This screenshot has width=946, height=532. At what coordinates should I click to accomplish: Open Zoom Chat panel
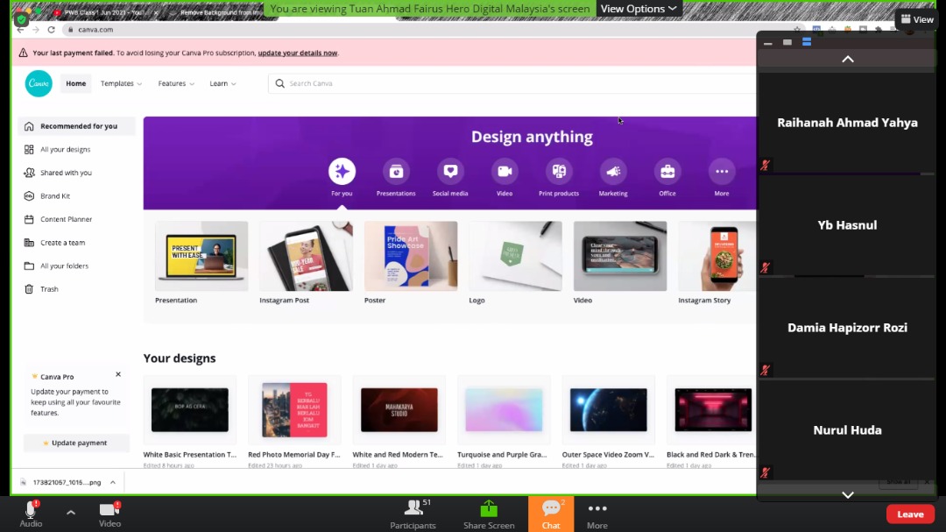point(550,514)
